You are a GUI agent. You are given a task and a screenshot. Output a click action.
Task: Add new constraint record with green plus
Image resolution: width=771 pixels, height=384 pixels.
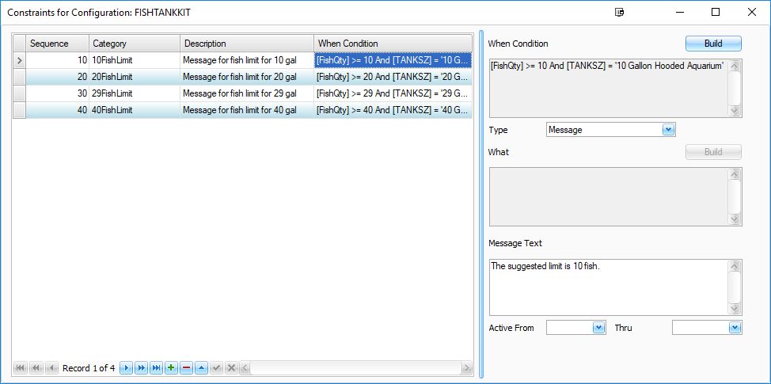[171, 368]
